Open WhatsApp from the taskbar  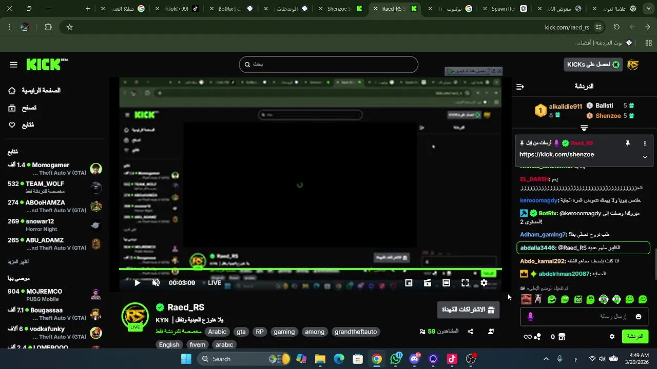[396, 359]
